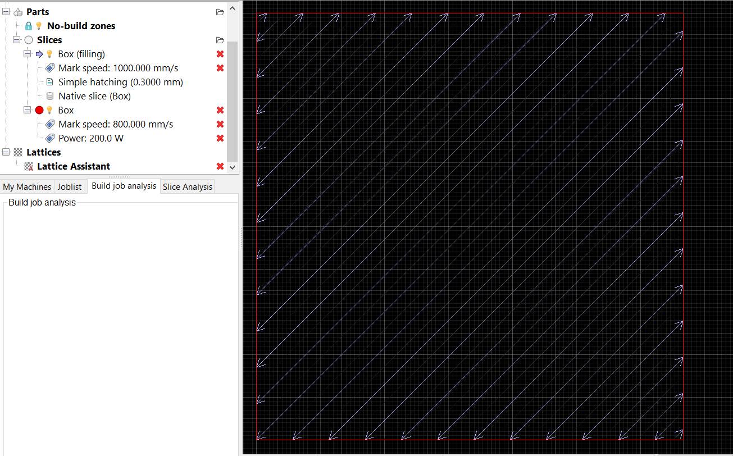Click the Parts group icon

(17, 11)
